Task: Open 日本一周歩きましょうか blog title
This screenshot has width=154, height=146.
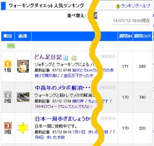Action: pos(63,119)
